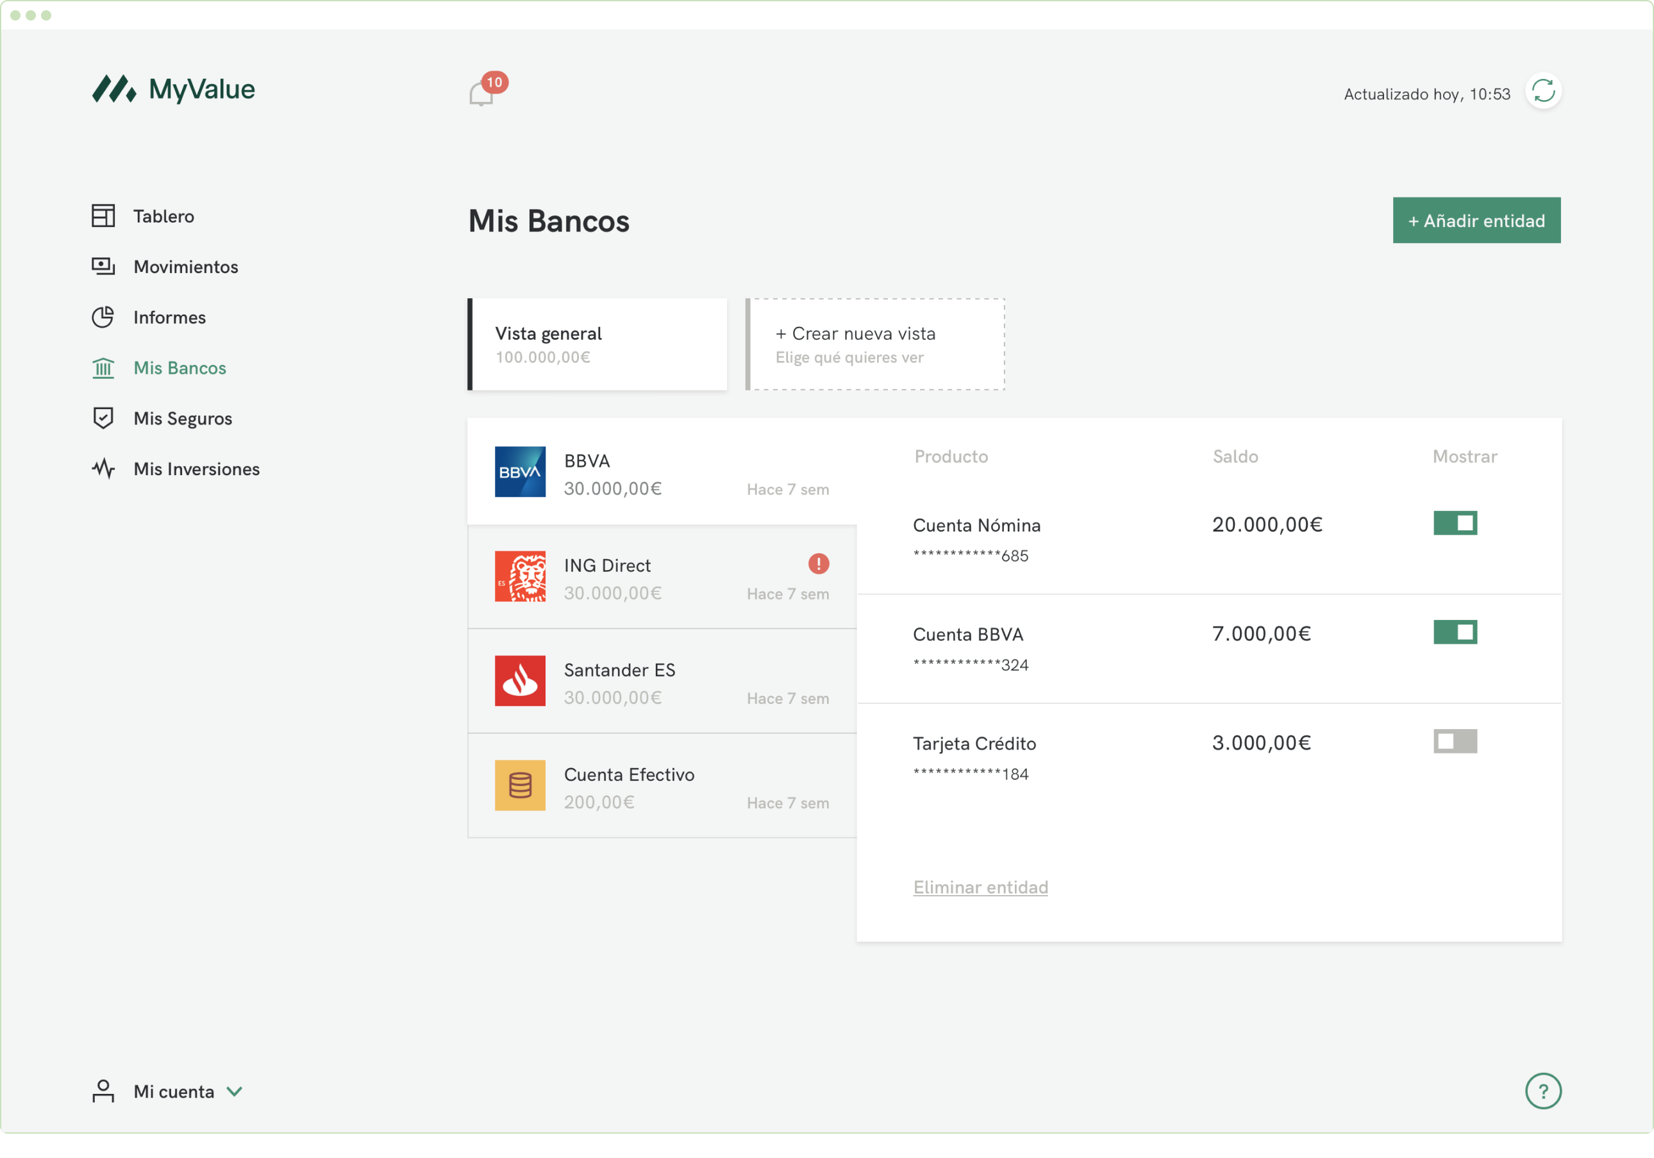The height and width of the screenshot is (1158, 1654).
Task: Click the Cuenta Efectivo coins icon
Action: (519, 785)
